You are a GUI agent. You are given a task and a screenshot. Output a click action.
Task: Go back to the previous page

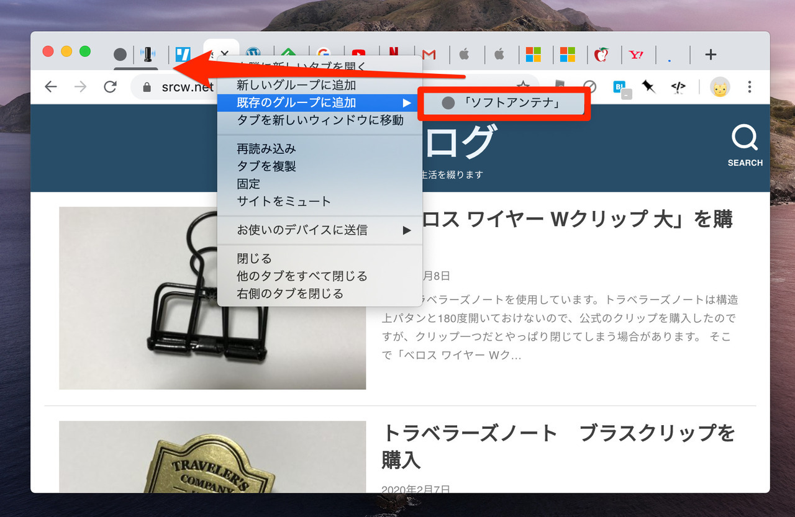[x=51, y=87]
